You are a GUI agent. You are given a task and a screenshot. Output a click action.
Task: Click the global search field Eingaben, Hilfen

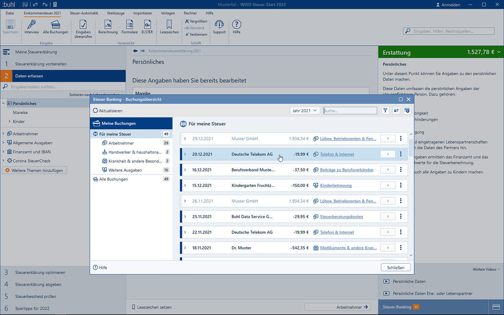(x=448, y=31)
